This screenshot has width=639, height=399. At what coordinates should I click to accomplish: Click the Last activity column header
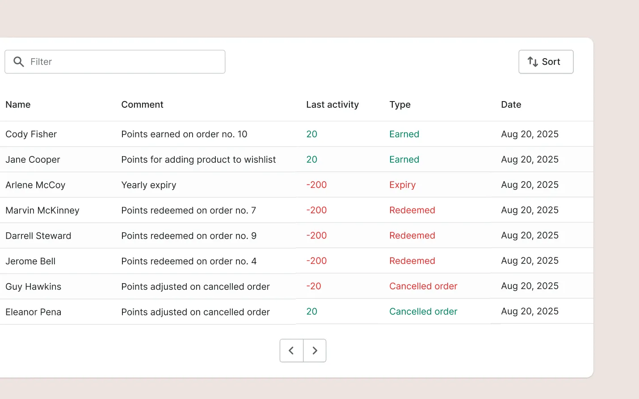[332, 105]
